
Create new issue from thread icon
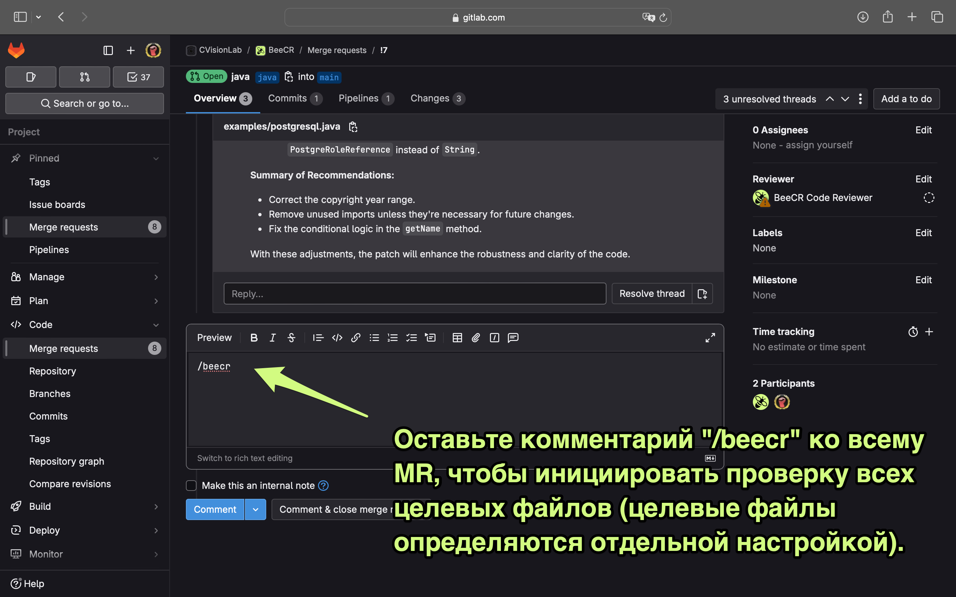(x=702, y=294)
